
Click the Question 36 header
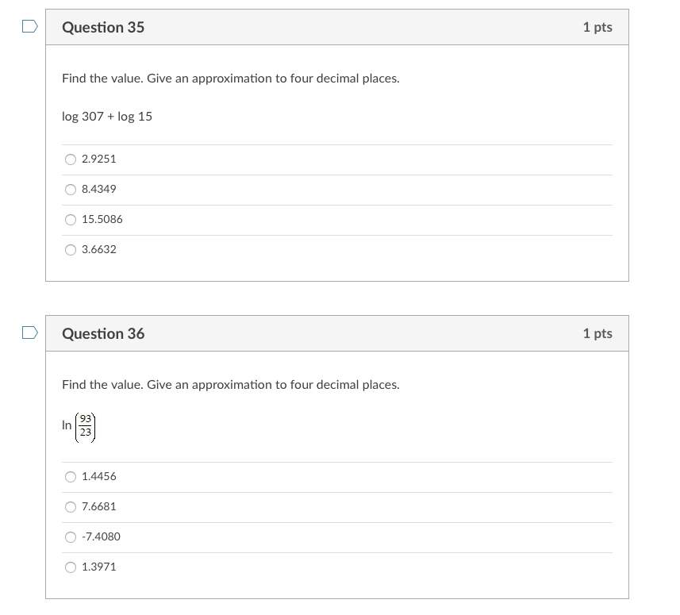(x=103, y=333)
